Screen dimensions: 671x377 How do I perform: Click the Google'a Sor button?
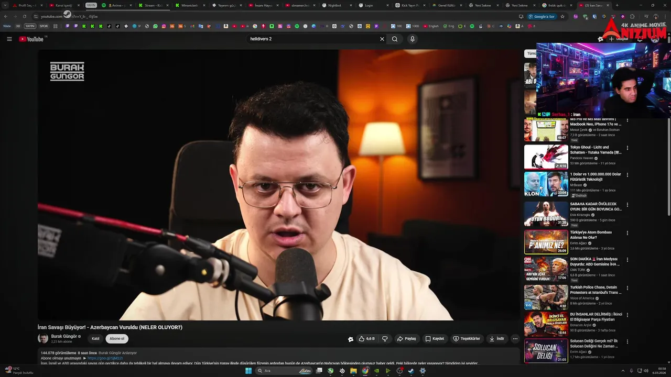[542, 16]
